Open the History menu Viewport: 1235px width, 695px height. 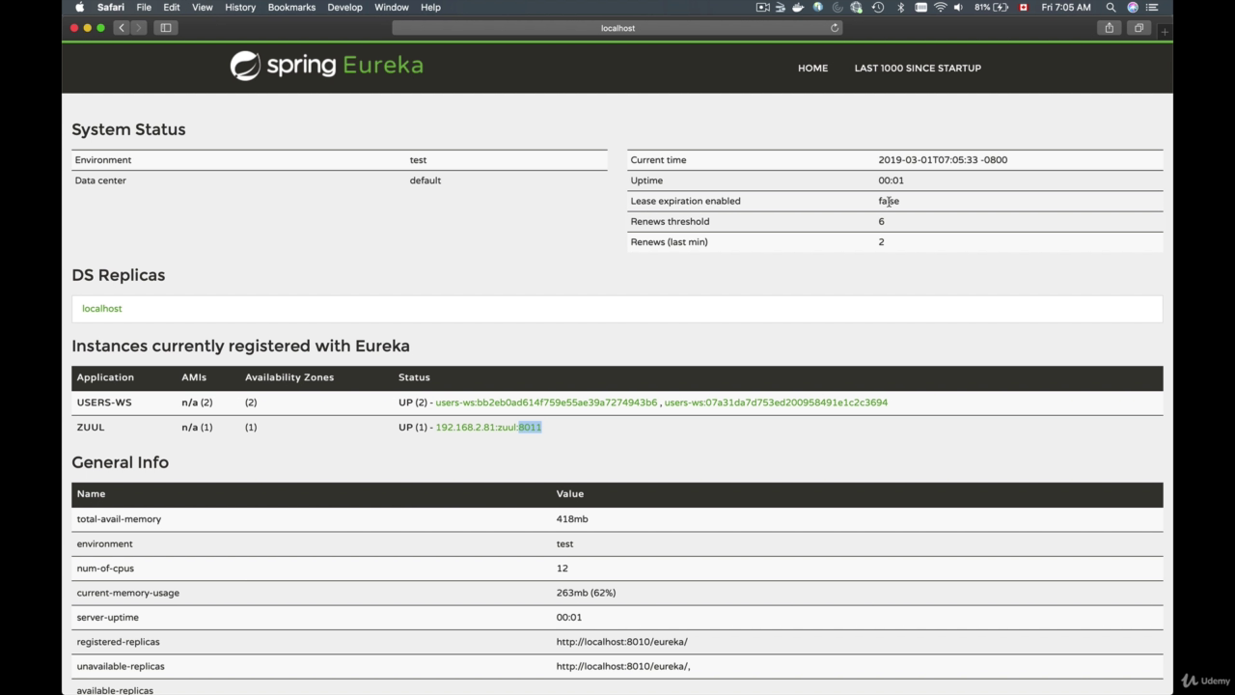coord(240,7)
